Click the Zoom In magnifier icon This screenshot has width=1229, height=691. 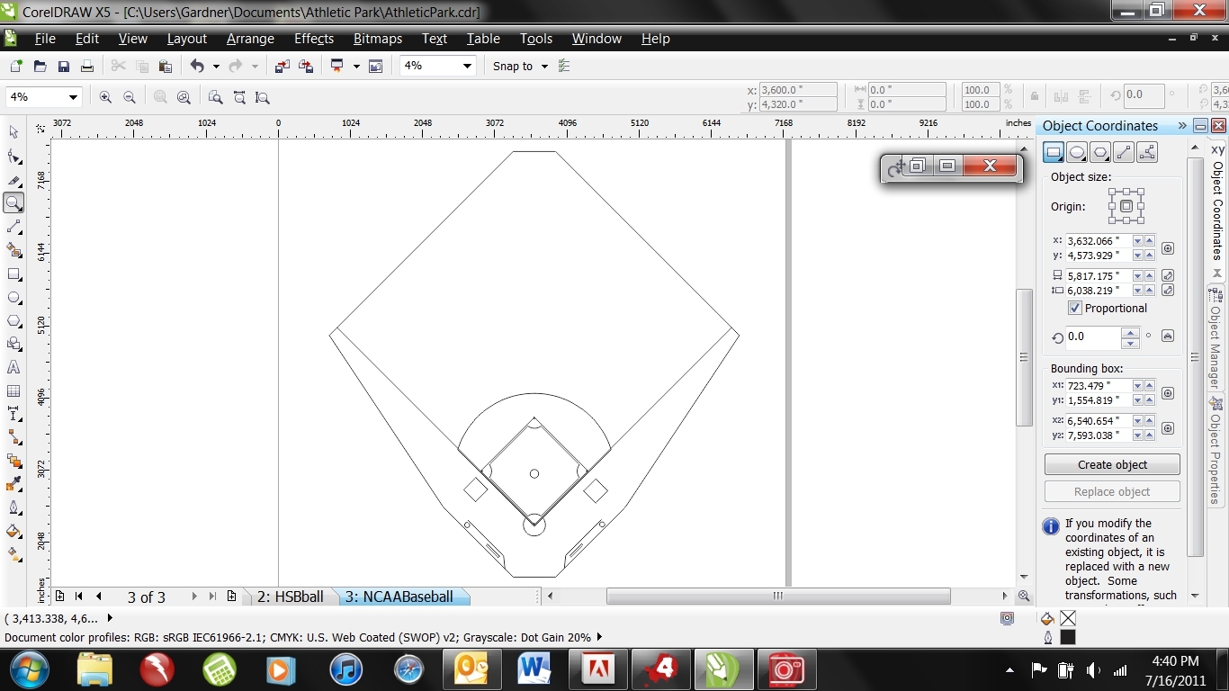click(x=105, y=97)
